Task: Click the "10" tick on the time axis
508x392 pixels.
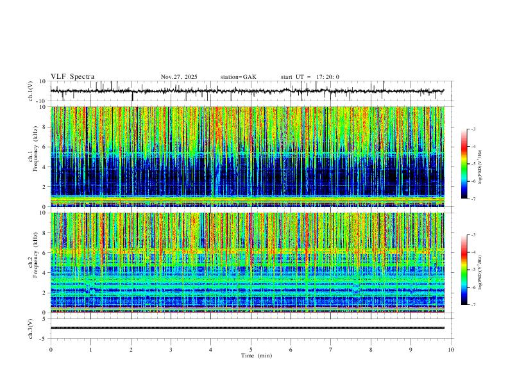Action: click(x=451, y=350)
